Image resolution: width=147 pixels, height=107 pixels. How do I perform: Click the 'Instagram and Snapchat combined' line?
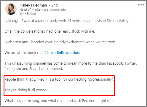tap(33, 68)
